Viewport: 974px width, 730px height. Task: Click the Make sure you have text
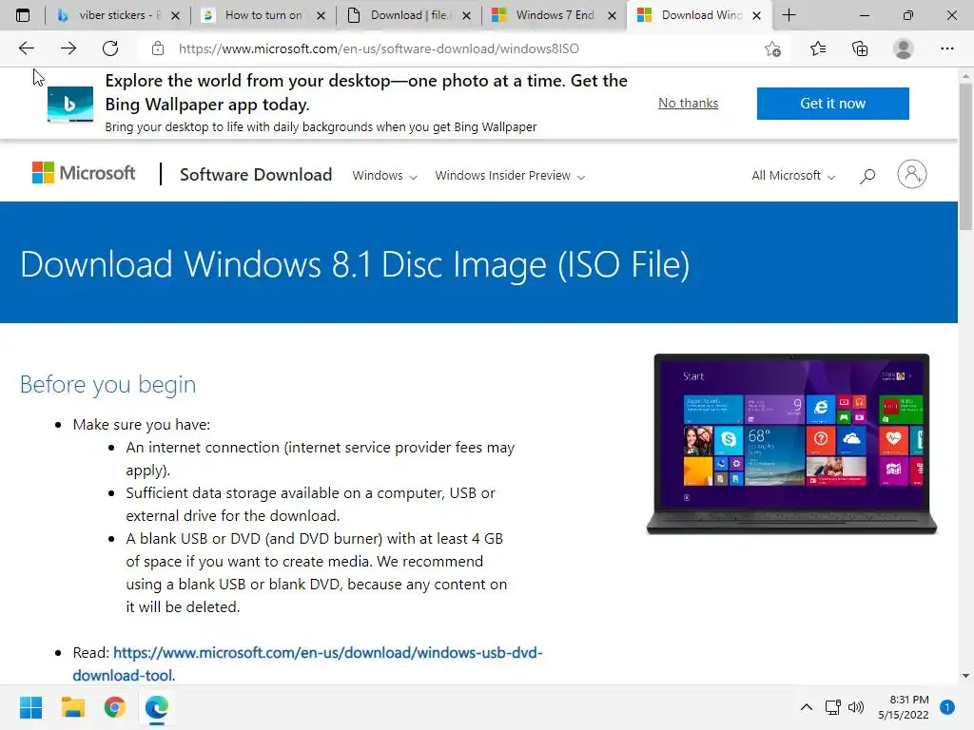coord(142,425)
